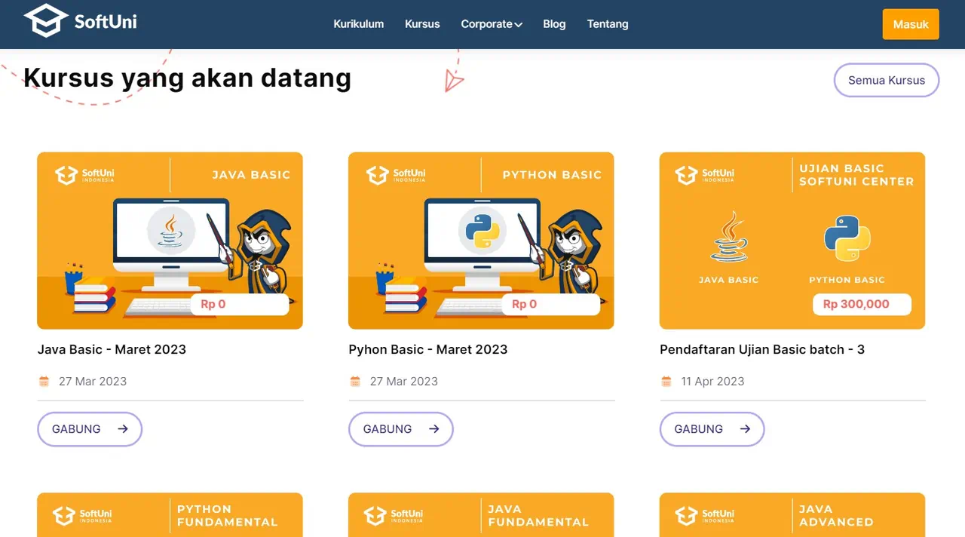Open the Kursus menu item
The height and width of the screenshot is (537, 965).
422,24
